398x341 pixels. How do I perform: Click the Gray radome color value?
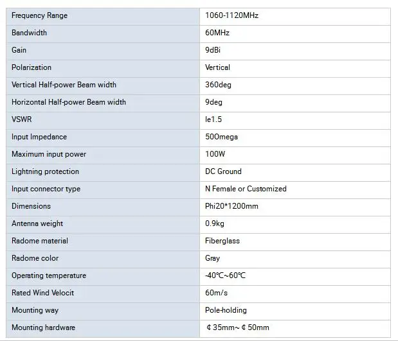coord(212,258)
